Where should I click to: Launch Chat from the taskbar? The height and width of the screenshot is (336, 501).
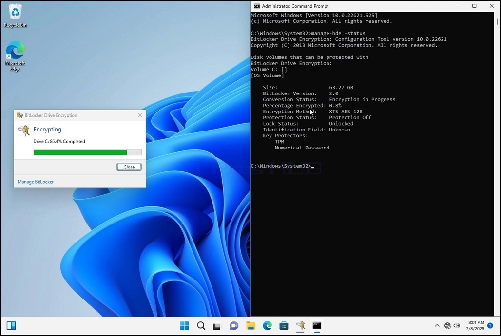point(234,325)
